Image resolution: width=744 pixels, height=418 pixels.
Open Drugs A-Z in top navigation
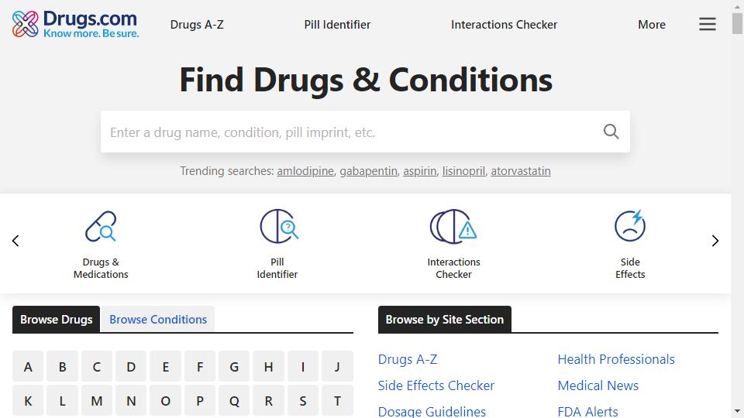pos(197,25)
